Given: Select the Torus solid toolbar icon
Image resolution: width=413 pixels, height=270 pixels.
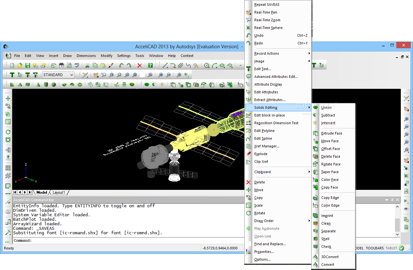Looking at the screenshot, I should (80, 85).
